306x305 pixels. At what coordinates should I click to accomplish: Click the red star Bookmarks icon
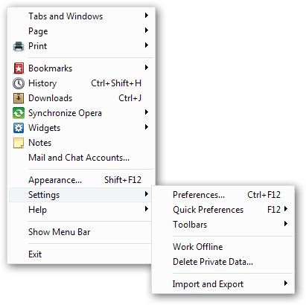(19, 68)
